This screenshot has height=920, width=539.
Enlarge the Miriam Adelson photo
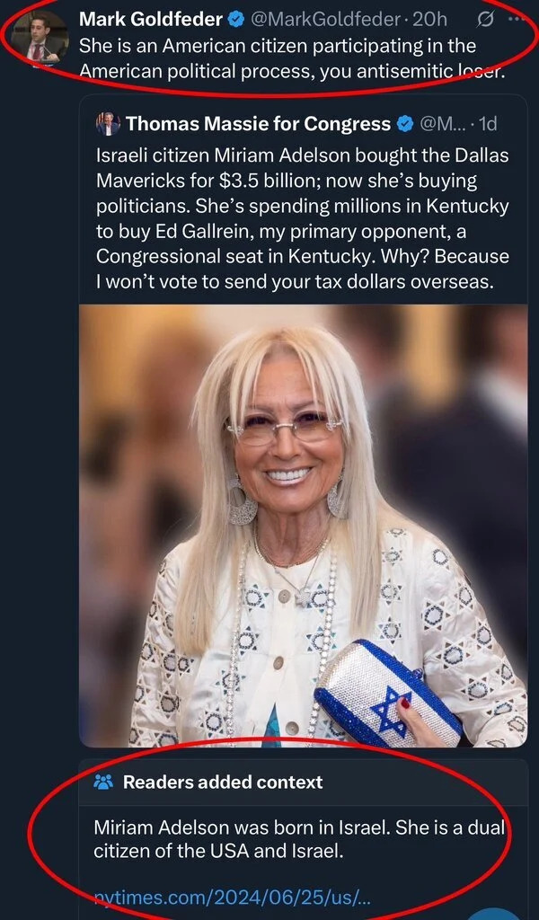(x=303, y=526)
